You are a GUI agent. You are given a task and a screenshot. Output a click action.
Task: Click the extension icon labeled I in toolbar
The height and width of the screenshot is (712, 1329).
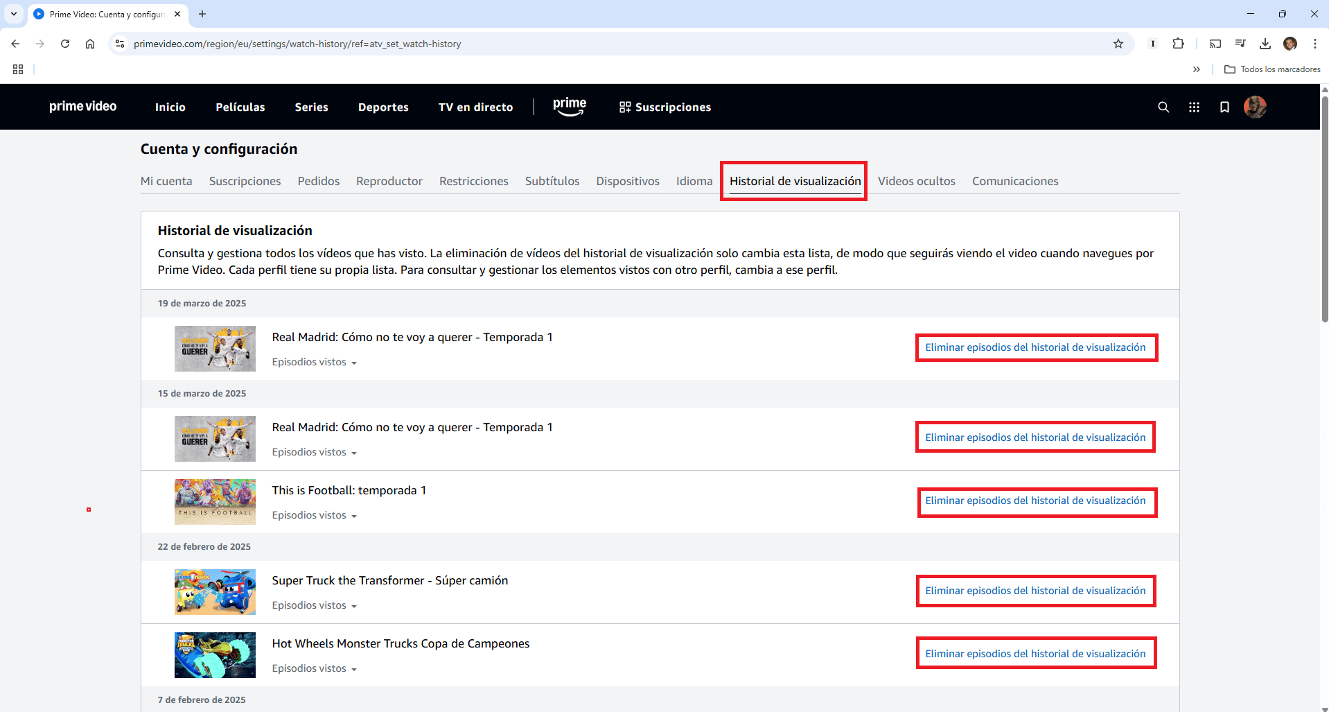(1153, 44)
